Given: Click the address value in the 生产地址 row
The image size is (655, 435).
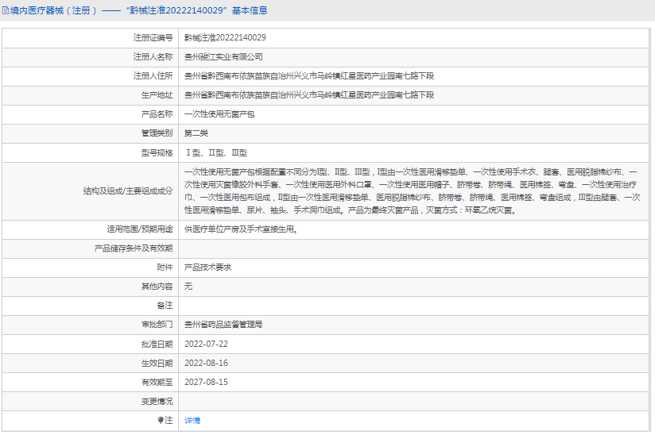Looking at the screenshot, I should tap(309, 95).
